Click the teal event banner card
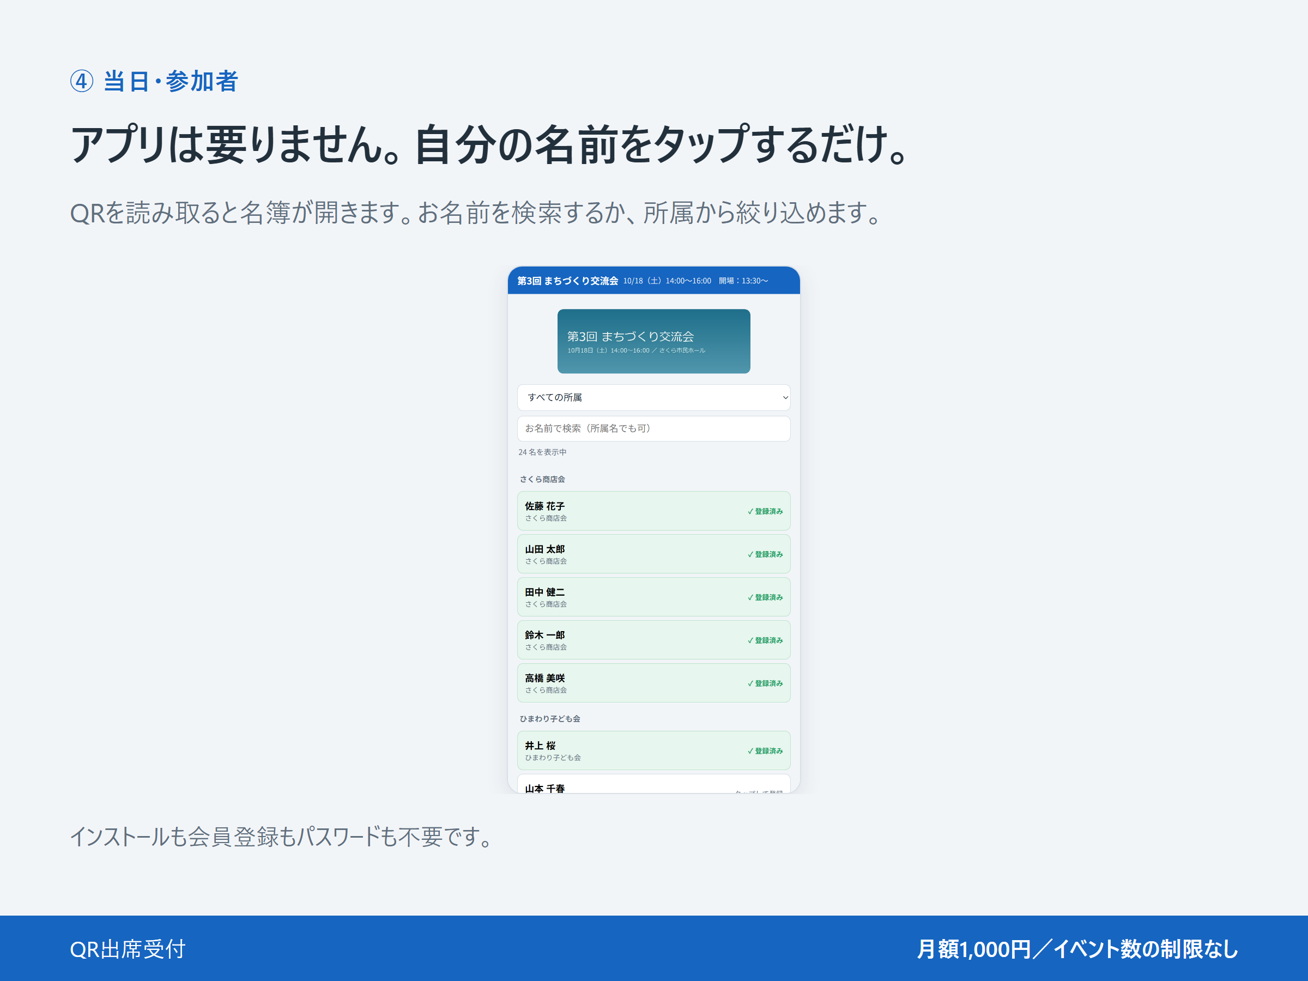This screenshot has width=1308, height=981. click(x=653, y=341)
